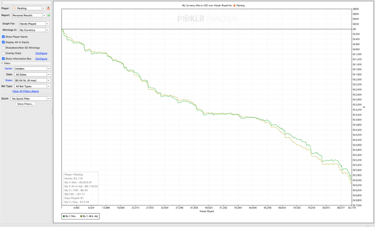Click the information box on the graph
The height and width of the screenshot is (227, 375).
81,188
